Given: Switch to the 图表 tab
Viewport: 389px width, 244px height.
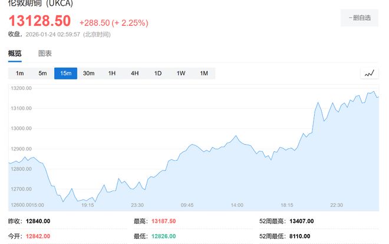Looking at the screenshot, I should pyautogui.click(x=45, y=54).
